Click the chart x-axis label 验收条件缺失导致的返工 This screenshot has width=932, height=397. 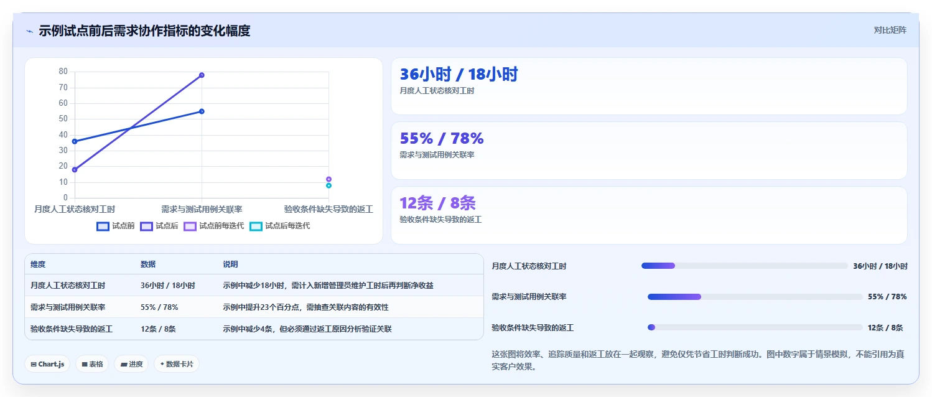[x=329, y=210]
